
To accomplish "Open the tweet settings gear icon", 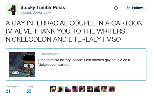I will 116,8.
